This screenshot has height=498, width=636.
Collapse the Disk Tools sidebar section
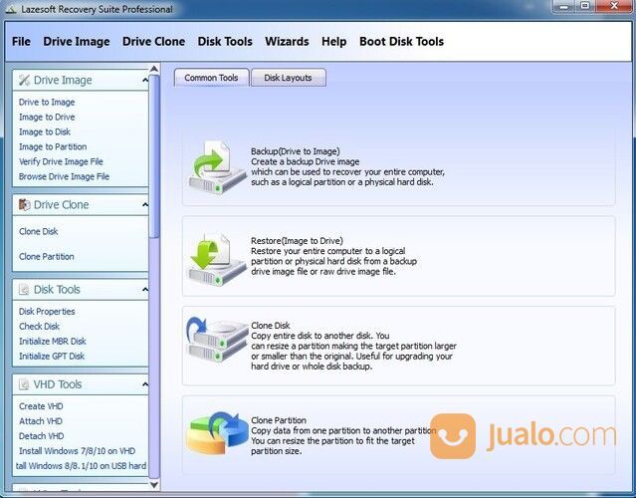click(145, 290)
